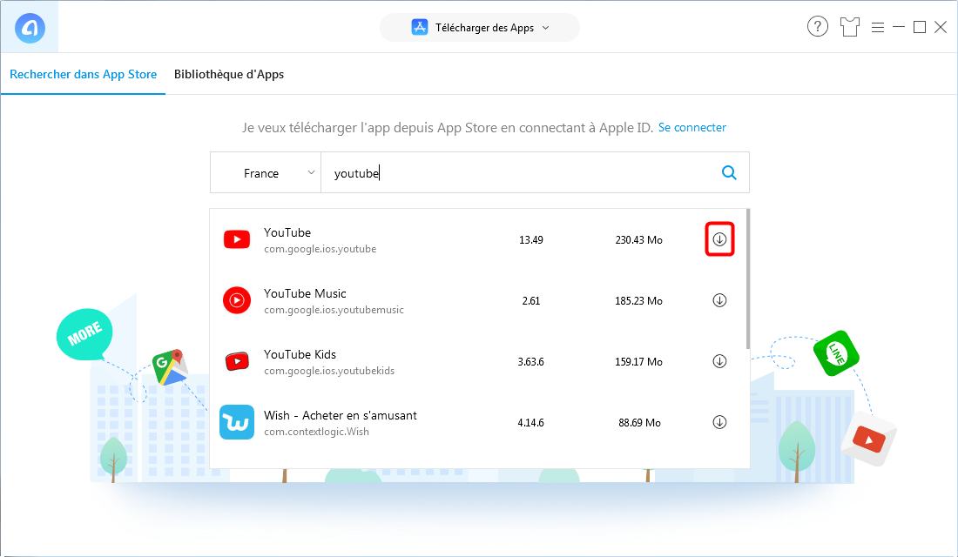Download the YouTube Kids app
Screen dimensions: 958x557
click(719, 361)
